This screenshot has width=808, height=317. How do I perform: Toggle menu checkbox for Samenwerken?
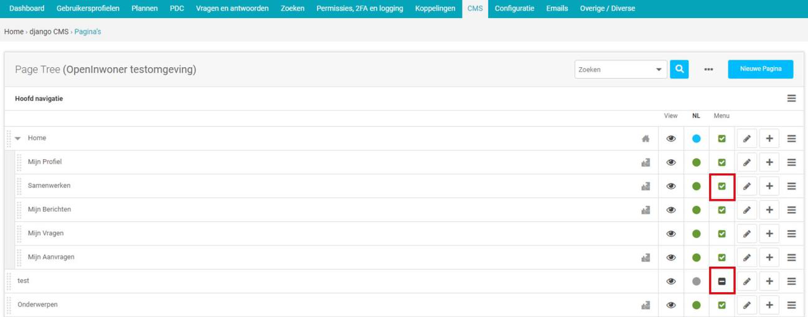pyautogui.click(x=721, y=186)
